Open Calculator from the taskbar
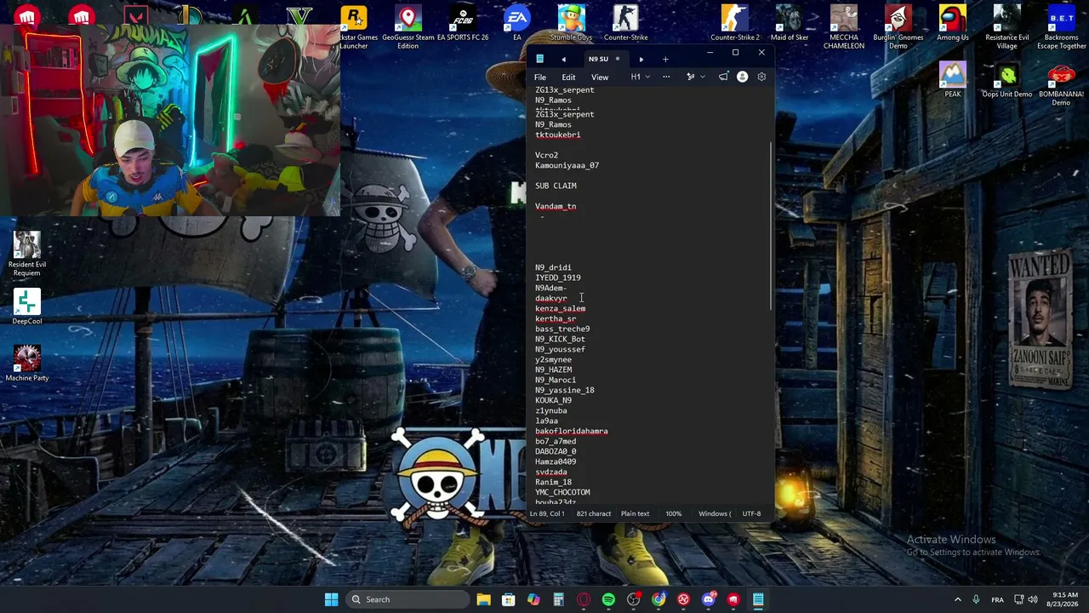The height and width of the screenshot is (613, 1089). [558, 599]
